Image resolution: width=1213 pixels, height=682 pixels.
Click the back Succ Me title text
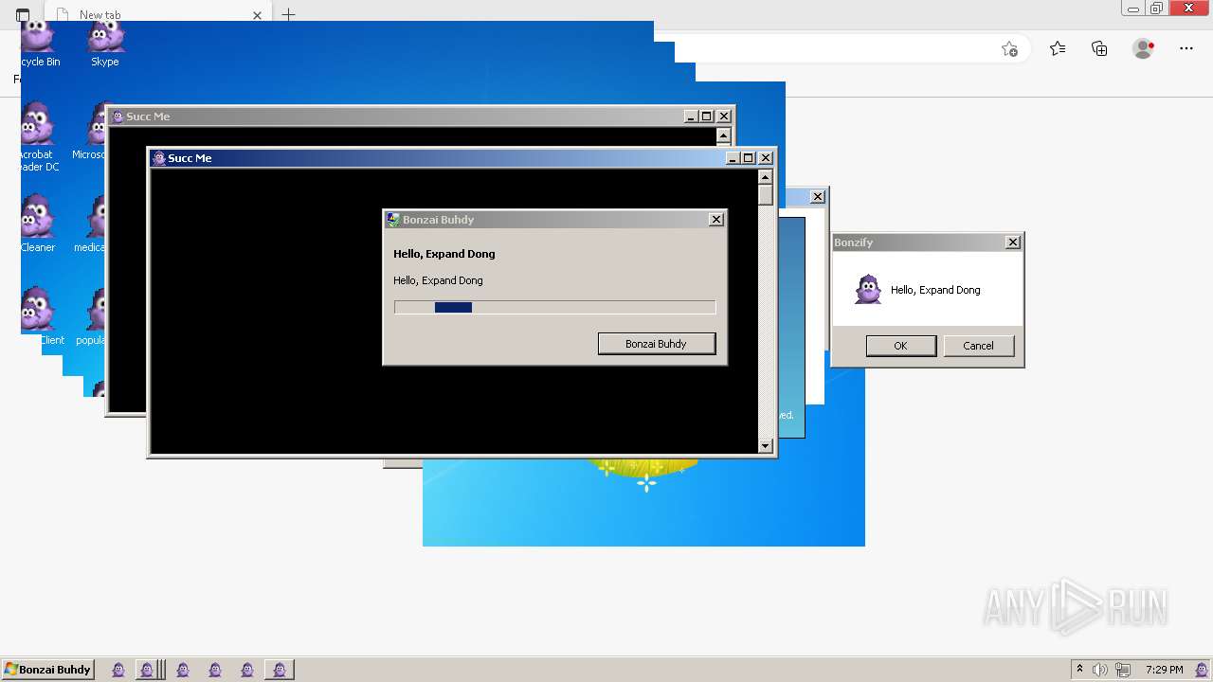(148, 117)
